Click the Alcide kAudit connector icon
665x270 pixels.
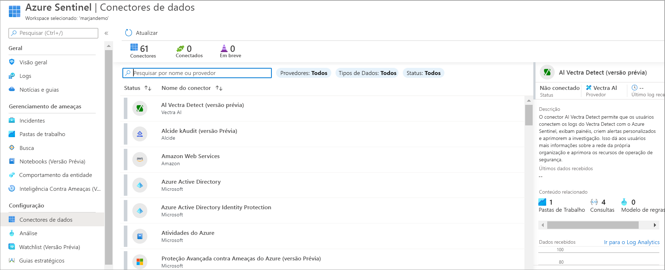pos(140,134)
